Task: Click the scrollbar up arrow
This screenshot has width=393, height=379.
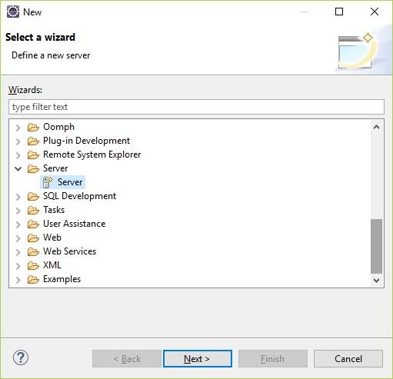Action: pos(376,127)
